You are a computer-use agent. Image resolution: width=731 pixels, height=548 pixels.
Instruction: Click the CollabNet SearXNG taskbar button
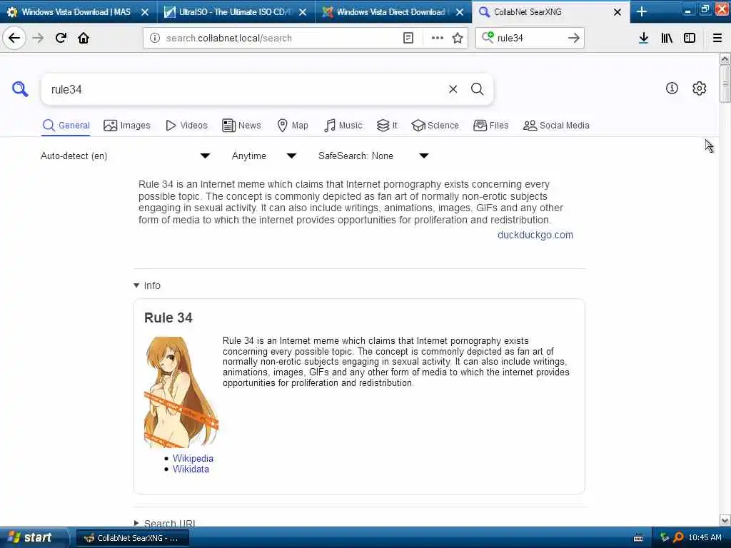[132, 538]
